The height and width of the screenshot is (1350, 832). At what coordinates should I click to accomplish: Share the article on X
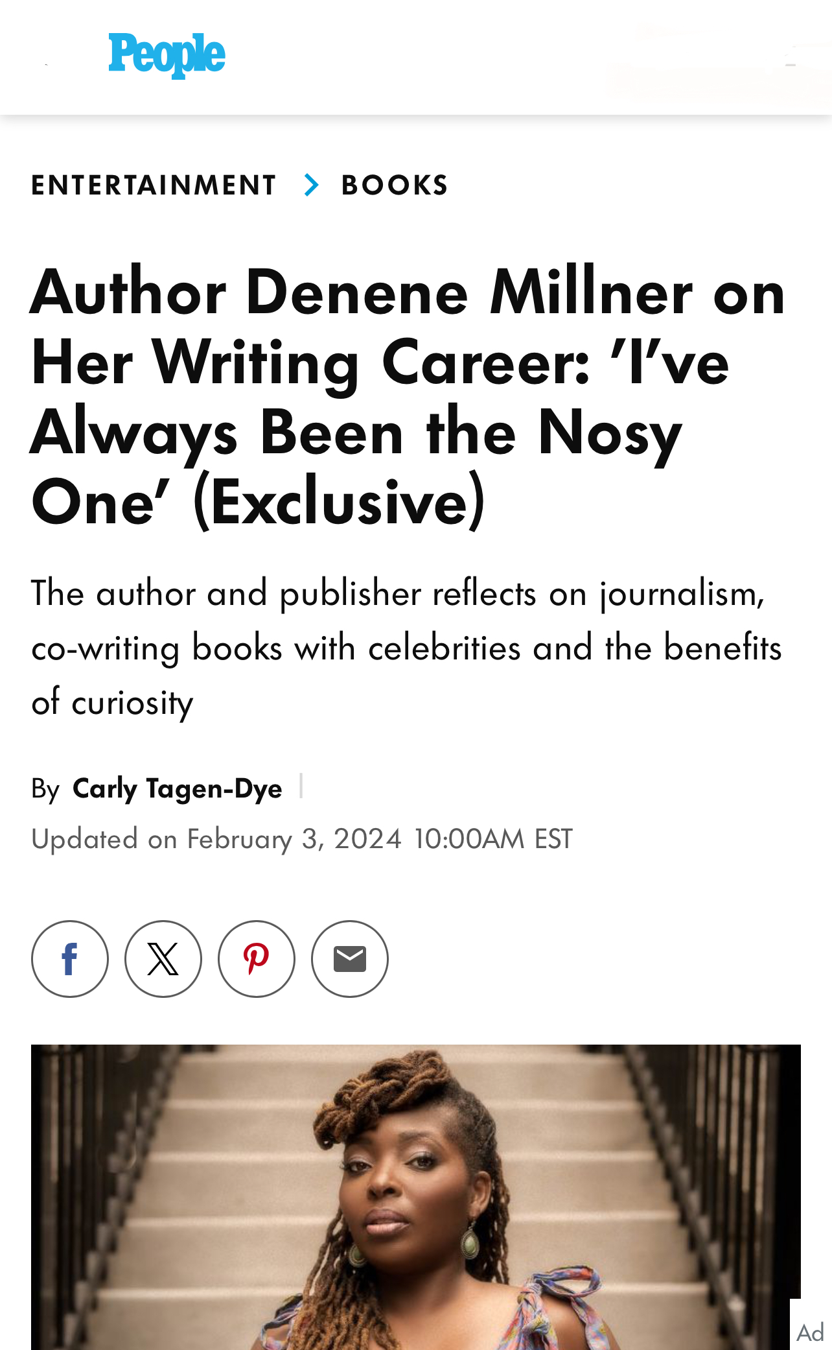(163, 959)
